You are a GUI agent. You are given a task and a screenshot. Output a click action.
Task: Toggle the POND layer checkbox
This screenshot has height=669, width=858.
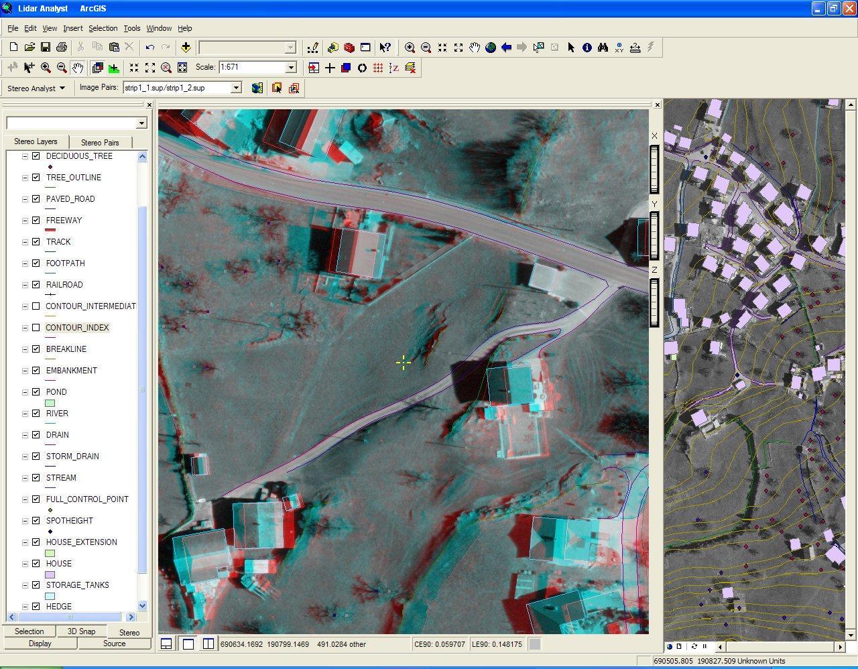36,392
